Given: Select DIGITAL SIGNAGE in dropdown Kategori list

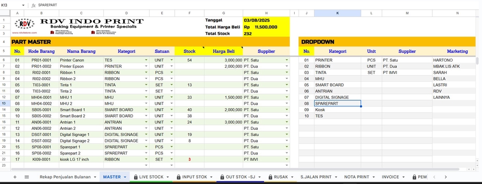Looking at the screenshot, I should [337, 97].
